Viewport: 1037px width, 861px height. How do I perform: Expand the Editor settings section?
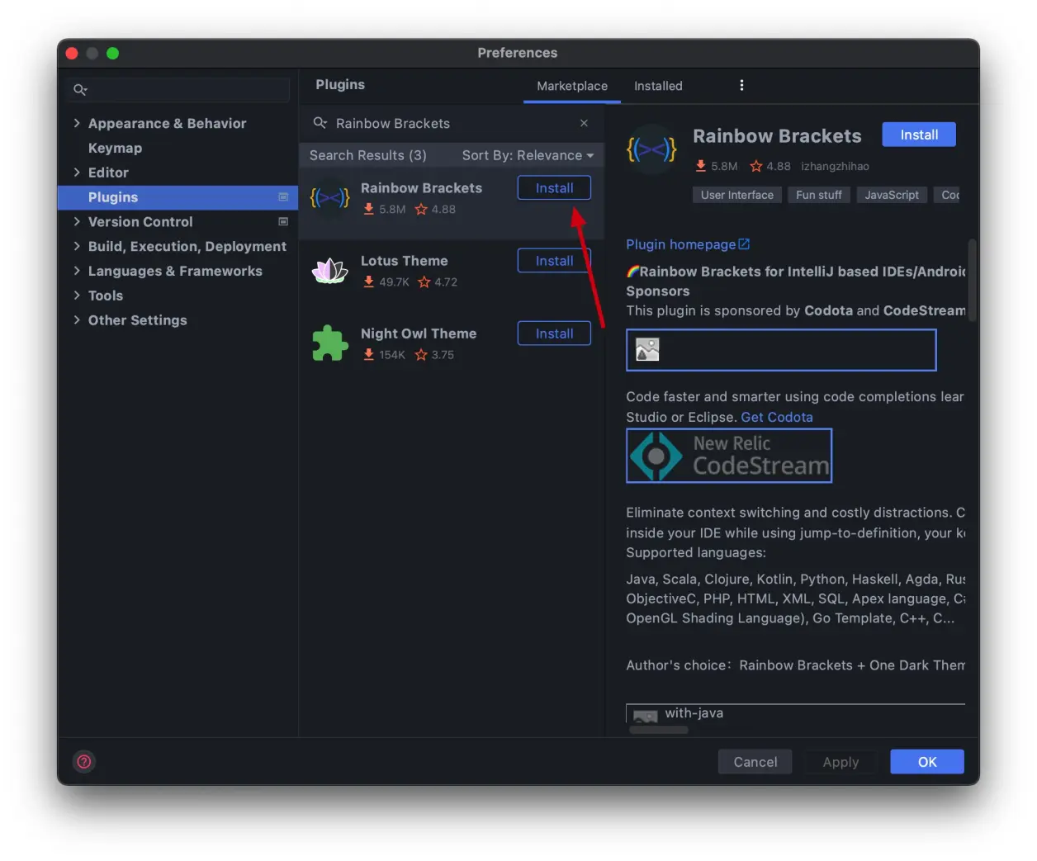click(x=77, y=173)
